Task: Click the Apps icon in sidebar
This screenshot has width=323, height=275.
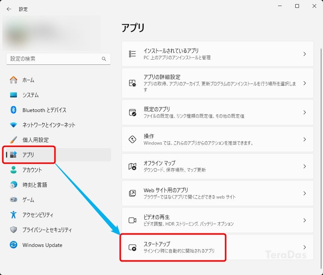Action: coord(14,155)
